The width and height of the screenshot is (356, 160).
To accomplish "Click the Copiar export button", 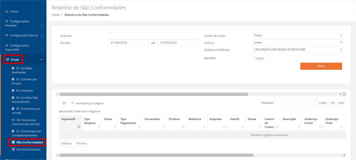I will click(323, 103).
